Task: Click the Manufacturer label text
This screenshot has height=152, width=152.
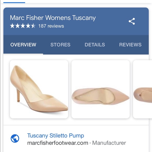Action: (x=109, y=143)
